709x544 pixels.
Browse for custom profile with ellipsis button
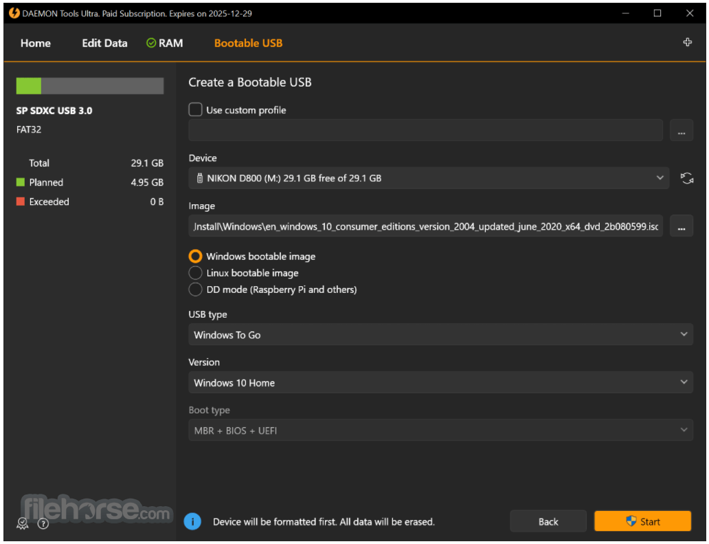tap(682, 131)
